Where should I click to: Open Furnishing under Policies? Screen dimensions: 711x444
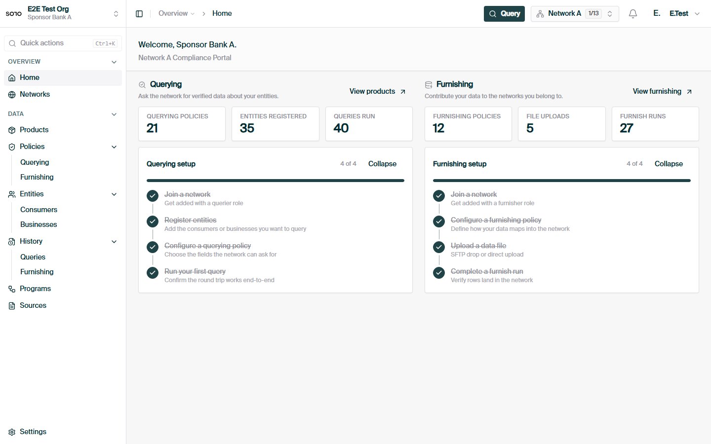37,177
